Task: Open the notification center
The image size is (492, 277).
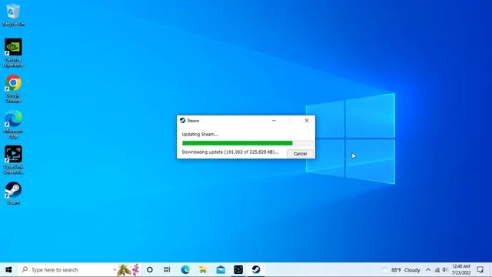Action: tap(480, 270)
